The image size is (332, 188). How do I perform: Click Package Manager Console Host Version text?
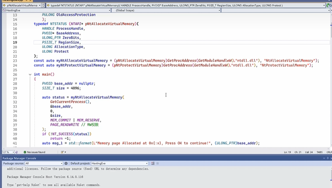(45, 177)
